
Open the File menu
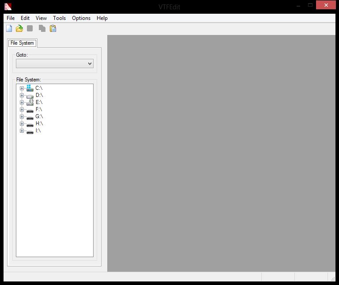click(11, 18)
